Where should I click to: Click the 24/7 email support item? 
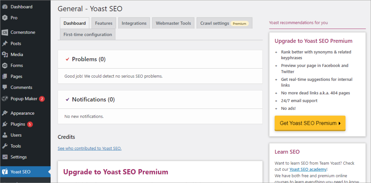coord(299,101)
